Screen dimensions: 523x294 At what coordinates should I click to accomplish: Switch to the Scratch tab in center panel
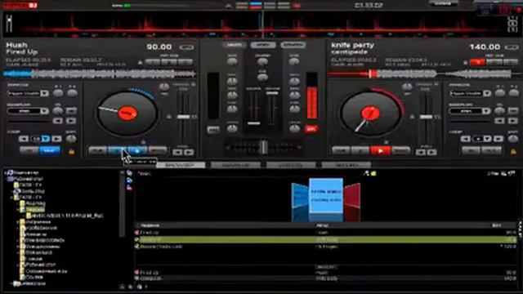(293, 45)
